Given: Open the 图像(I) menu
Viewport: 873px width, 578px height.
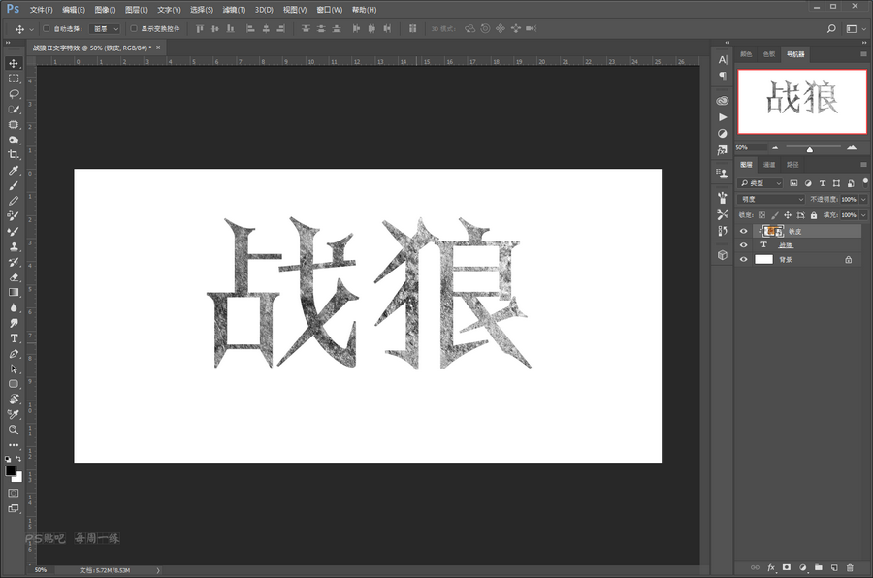Looking at the screenshot, I should point(105,10).
